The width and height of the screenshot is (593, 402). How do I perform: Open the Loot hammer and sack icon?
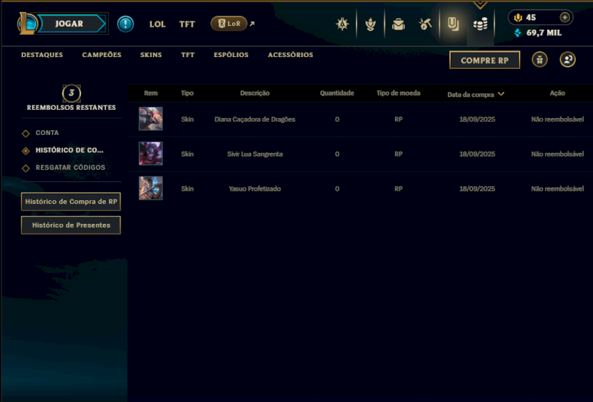[425, 24]
